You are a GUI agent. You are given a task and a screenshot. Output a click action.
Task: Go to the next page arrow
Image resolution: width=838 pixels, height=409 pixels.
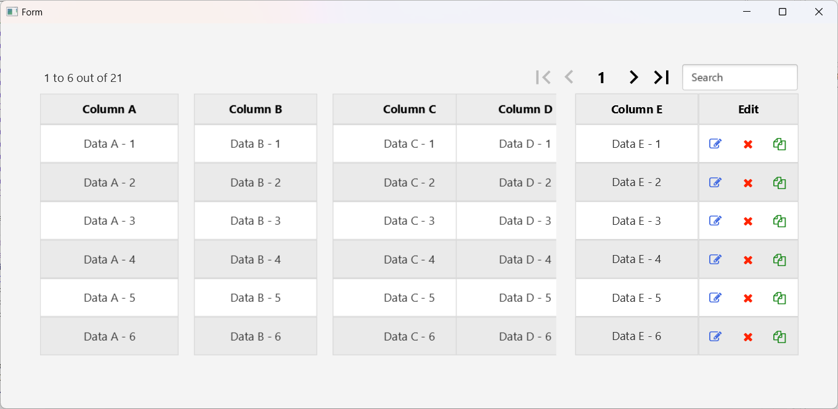(x=633, y=78)
